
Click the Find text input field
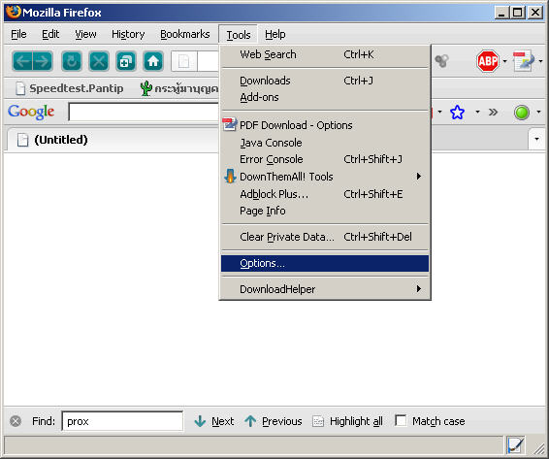[x=122, y=421]
